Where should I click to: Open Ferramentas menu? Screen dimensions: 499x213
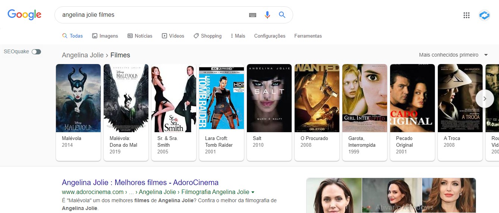pyautogui.click(x=308, y=36)
